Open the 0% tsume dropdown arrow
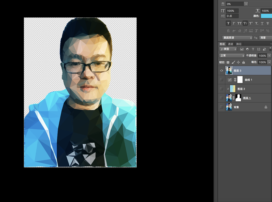The height and width of the screenshot is (202, 272). (x=246, y=4)
